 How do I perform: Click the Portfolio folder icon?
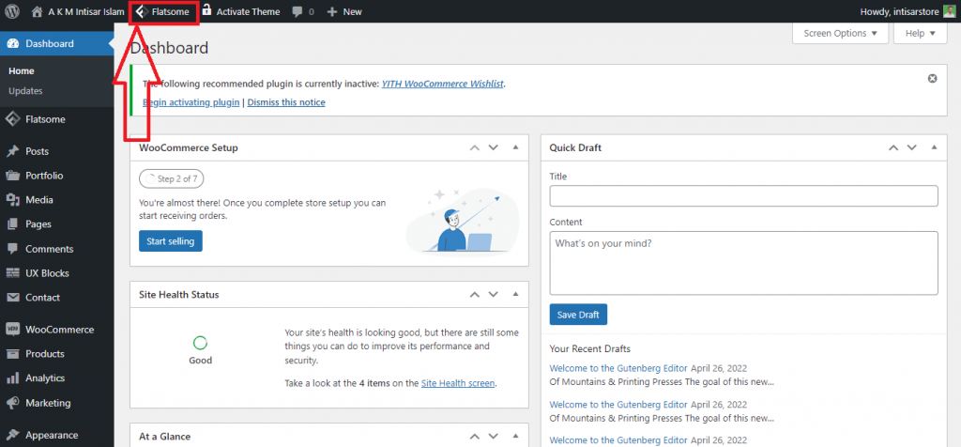[13, 176]
